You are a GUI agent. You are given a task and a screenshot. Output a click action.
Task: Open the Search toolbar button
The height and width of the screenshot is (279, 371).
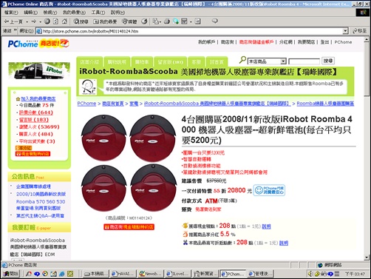click(81, 21)
